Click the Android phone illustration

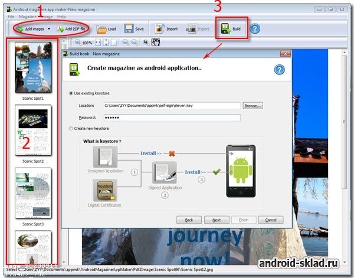241,171
